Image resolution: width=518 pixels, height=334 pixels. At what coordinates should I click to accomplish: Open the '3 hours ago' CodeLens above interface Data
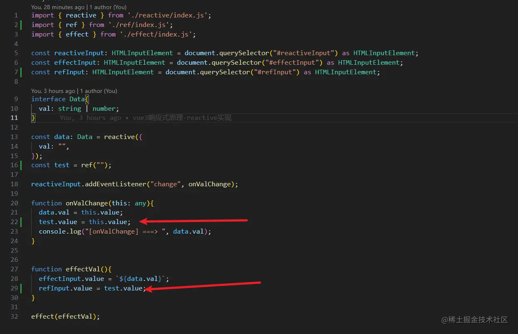click(74, 91)
